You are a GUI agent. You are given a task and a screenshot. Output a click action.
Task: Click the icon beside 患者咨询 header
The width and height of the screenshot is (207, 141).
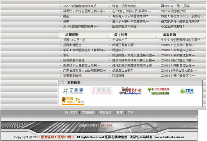tap(159, 35)
